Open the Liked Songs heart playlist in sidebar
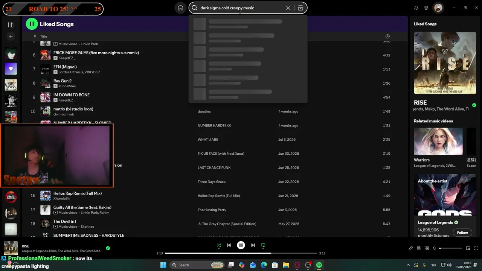Screen dimensions: 482x271 pyautogui.click(x=11, y=69)
